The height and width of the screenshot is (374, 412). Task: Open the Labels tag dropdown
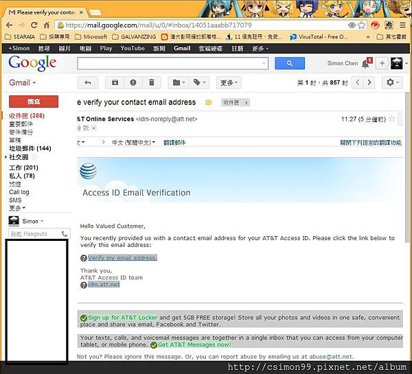point(199,83)
